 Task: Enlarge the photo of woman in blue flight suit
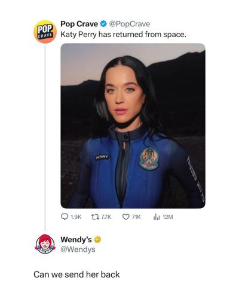pyautogui.click(x=133, y=126)
